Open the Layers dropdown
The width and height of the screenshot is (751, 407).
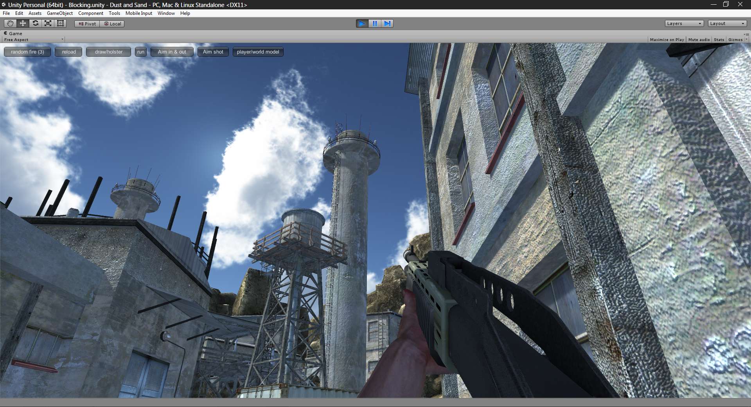click(x=684, y=23)
